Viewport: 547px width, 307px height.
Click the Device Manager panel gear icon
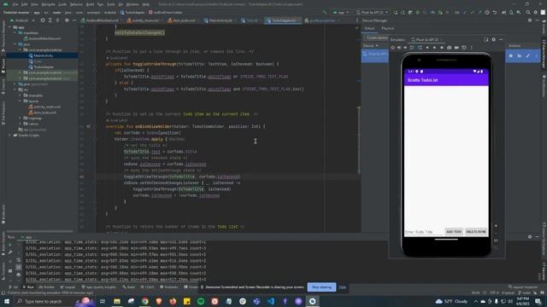[530, 20]
